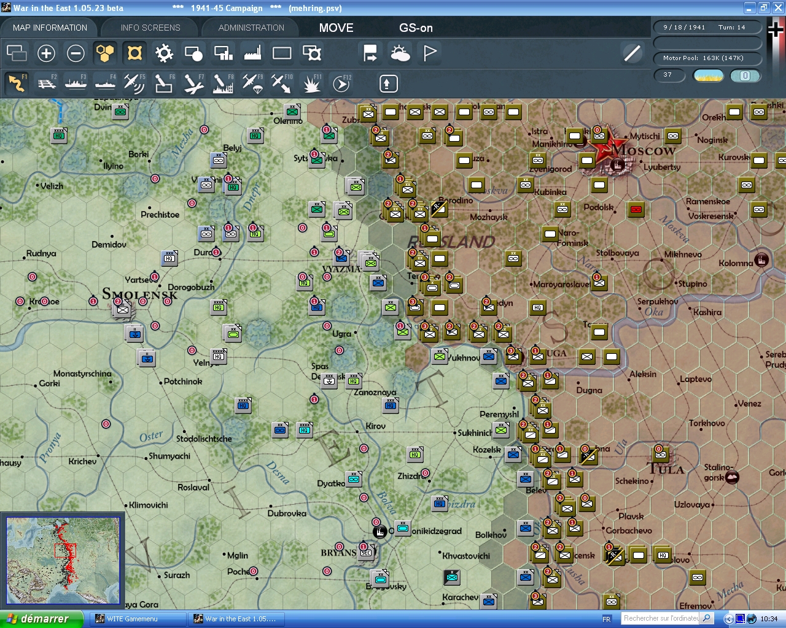Click the white pennant flag icon
This screenshot has height=628, width=786.
pos(430,53)
